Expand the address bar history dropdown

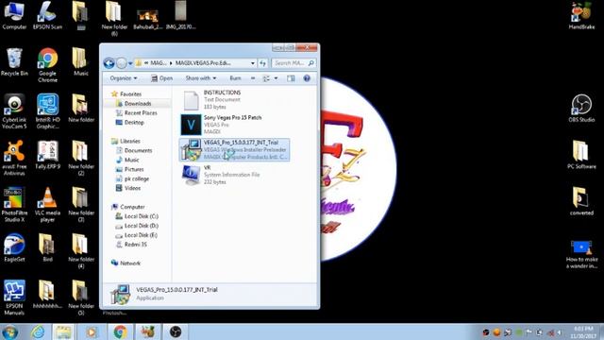point(253,63)
